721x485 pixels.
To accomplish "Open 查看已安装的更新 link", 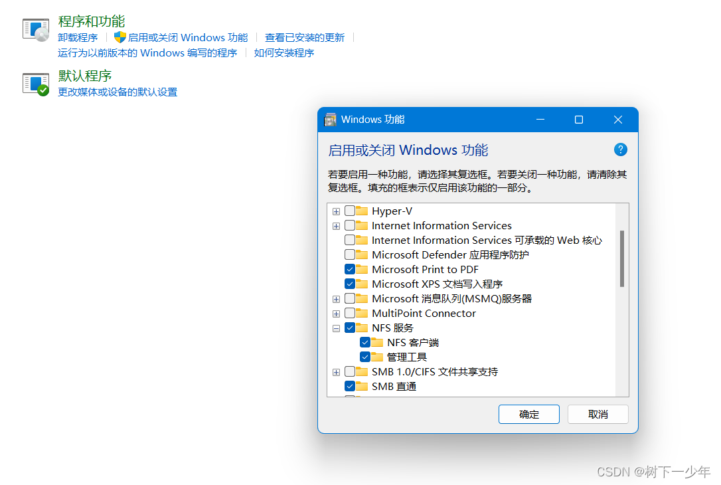I will [305, 38].
